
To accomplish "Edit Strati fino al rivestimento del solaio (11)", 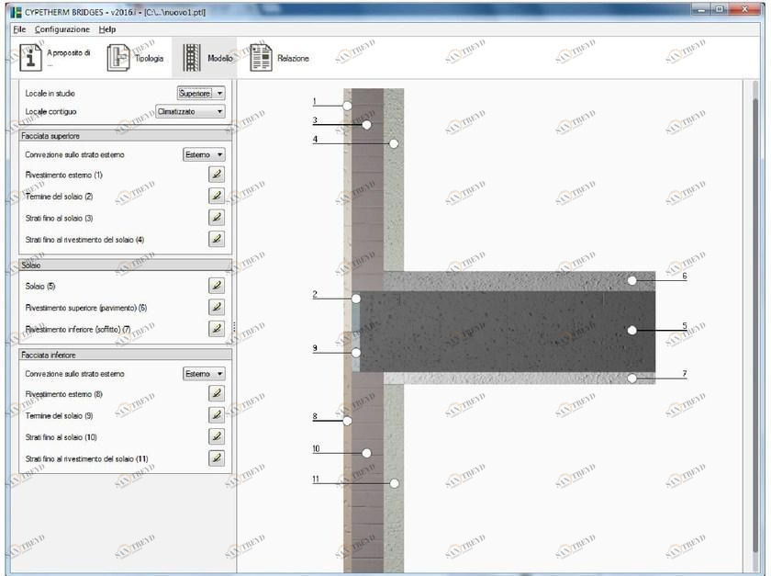I will (216, 458).
